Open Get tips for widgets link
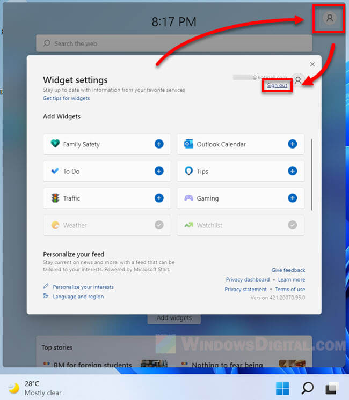This screenshot has height=400, width=349. point(67,98)
